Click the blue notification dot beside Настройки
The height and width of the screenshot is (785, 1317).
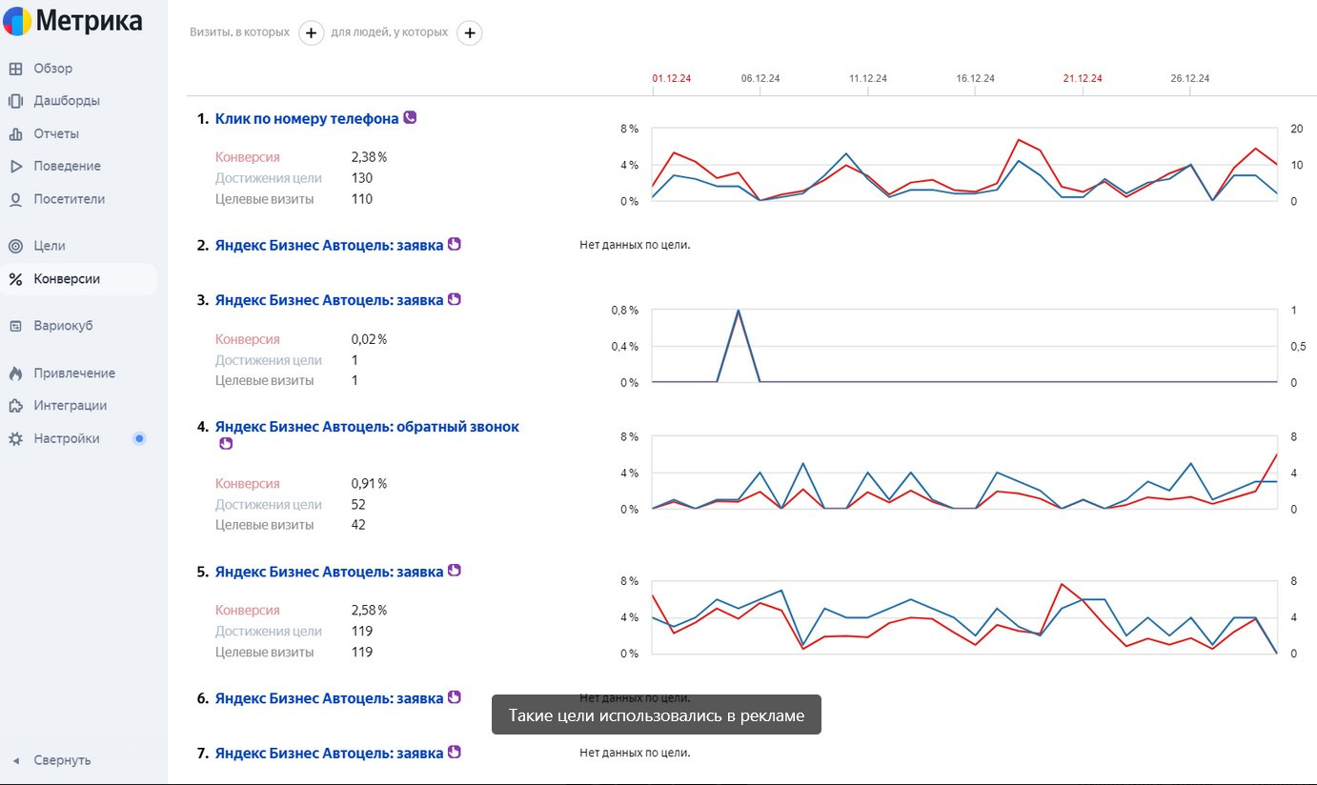(139, 439)
